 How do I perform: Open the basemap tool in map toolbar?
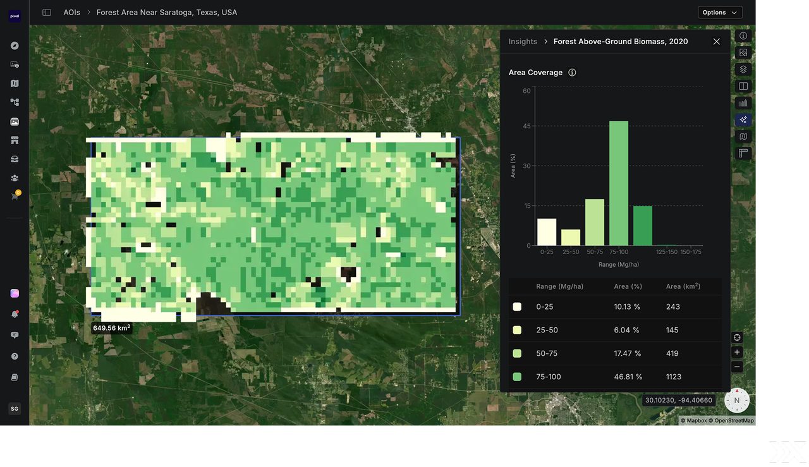743,136
